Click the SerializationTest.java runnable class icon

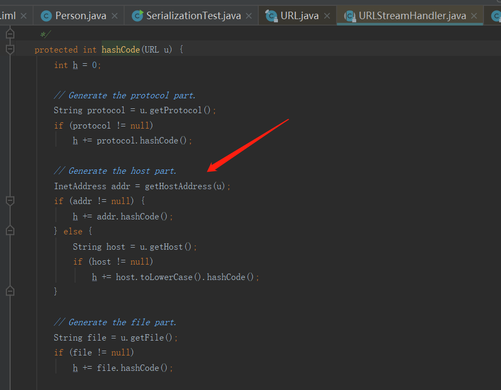coord(138,15)
